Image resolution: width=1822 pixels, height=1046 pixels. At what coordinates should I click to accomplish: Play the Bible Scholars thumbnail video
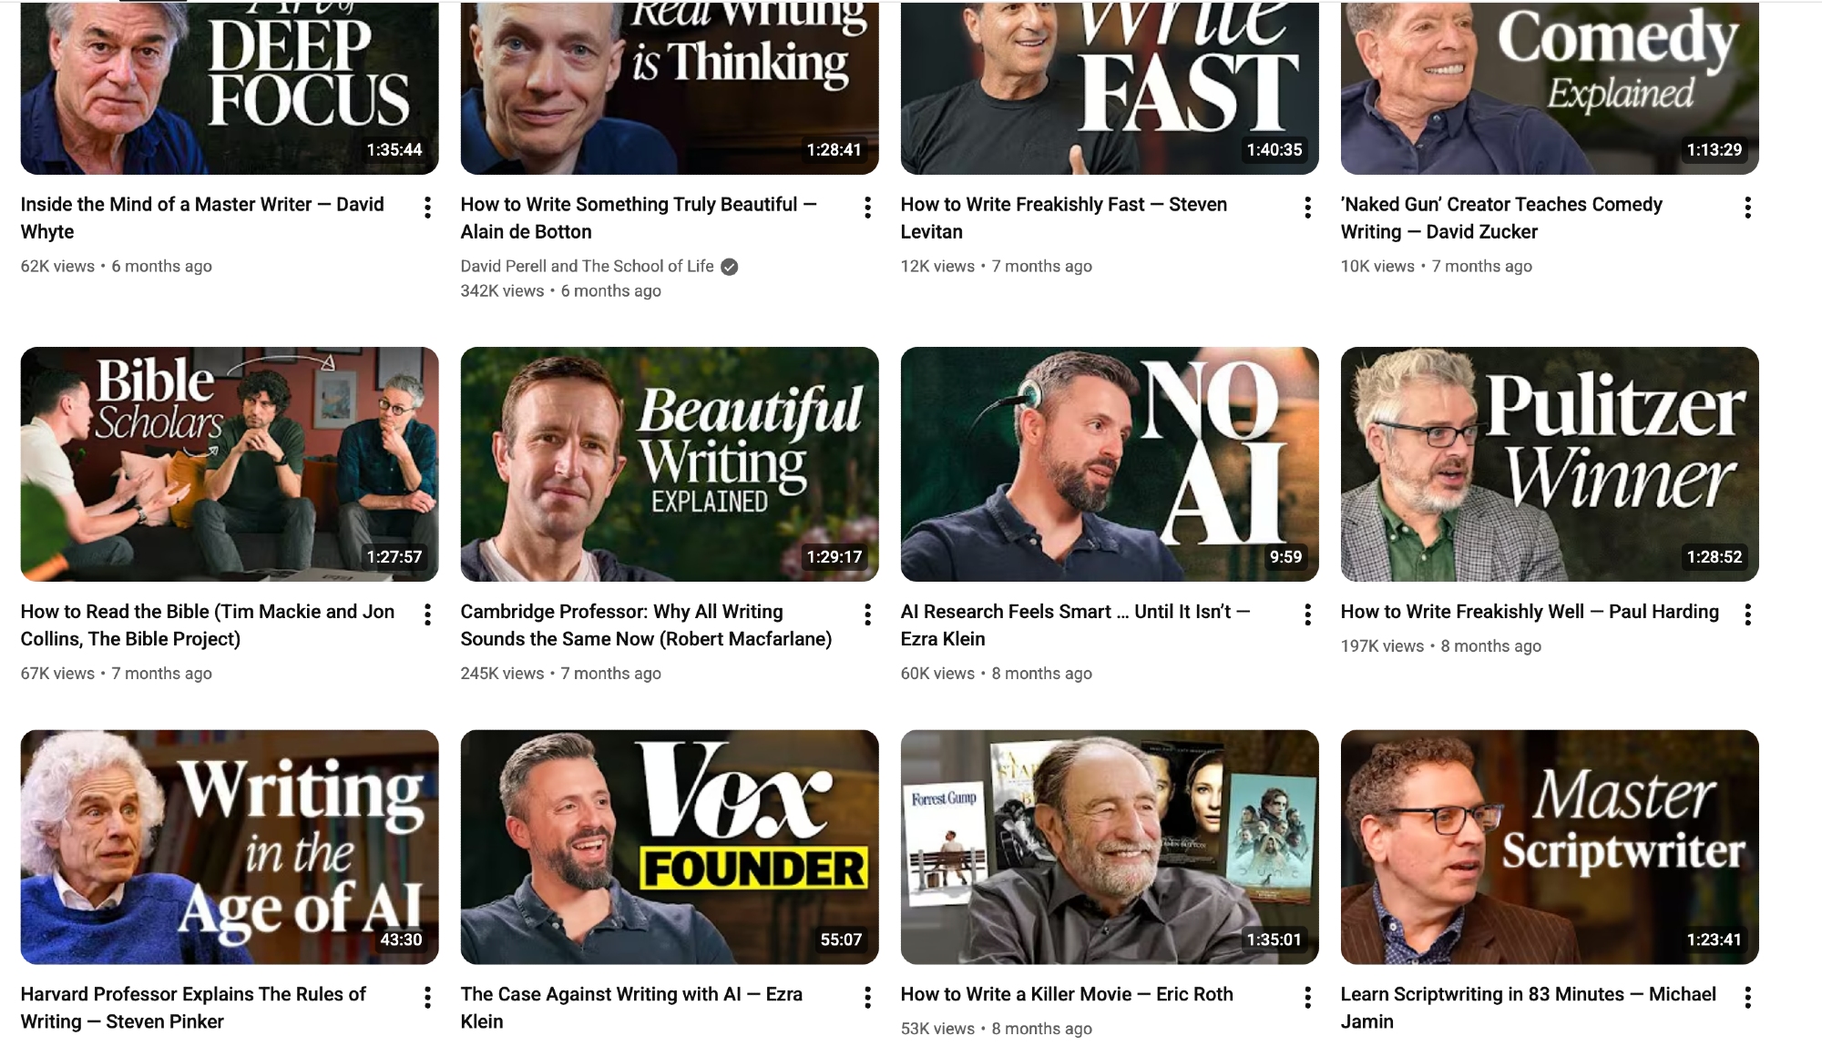pyautogui.click(x=229, y=463)
